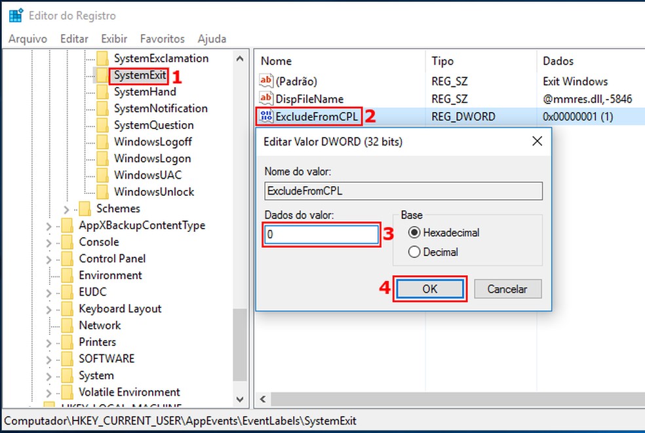645x433 pixels.
Task: Select the SystemExit key label
Action: tap(140, 75)
